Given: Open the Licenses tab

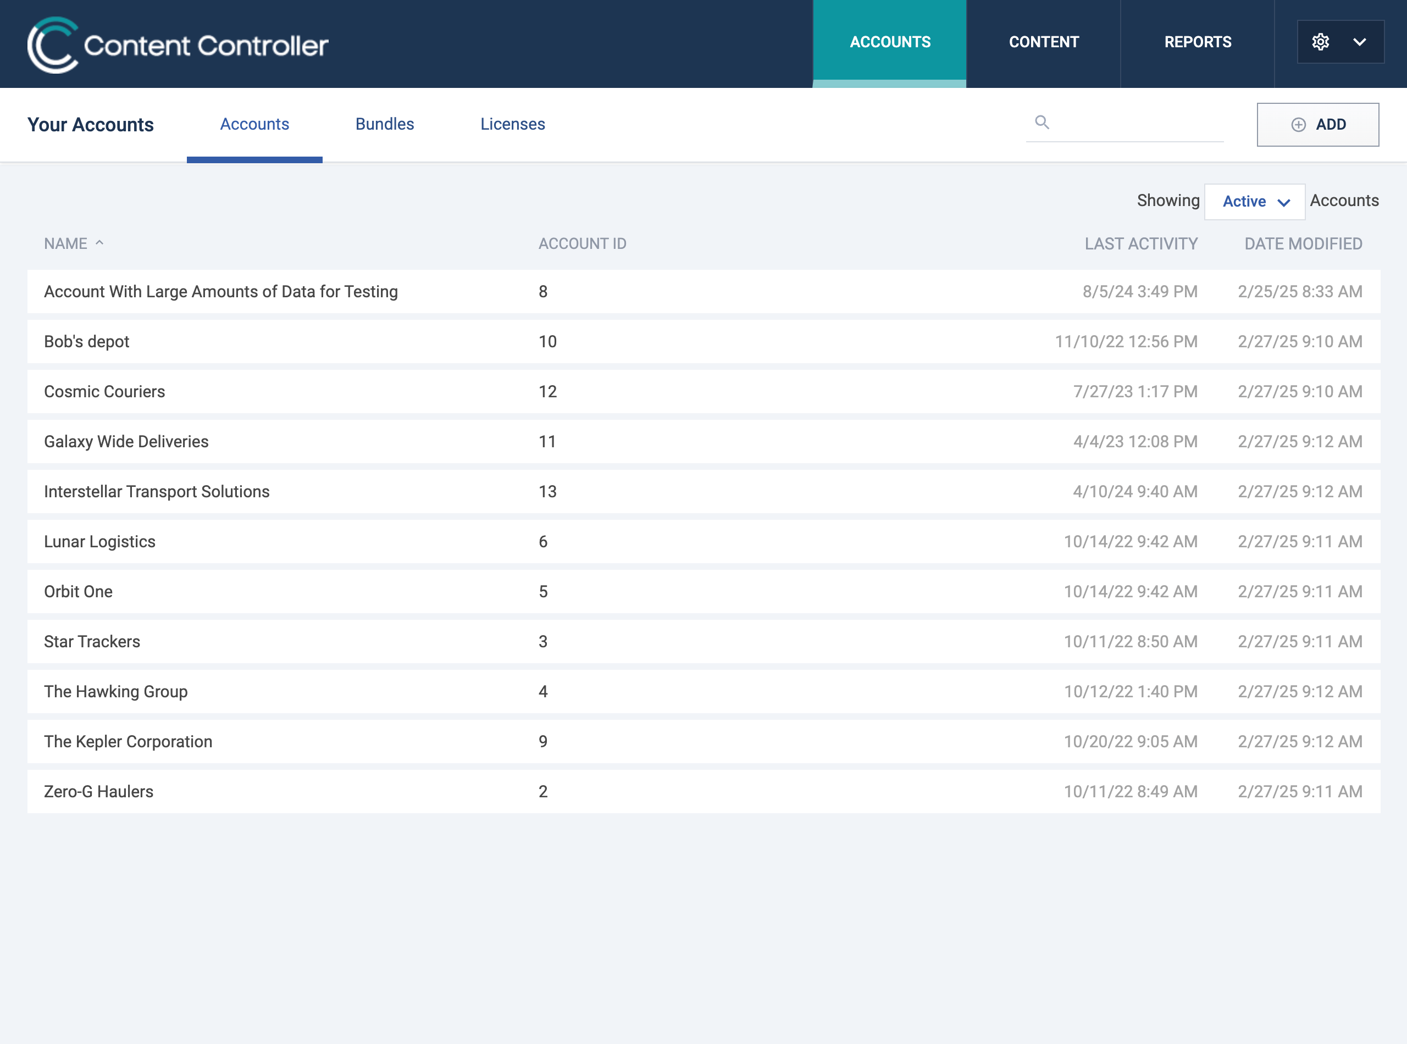Looking at the screenshot, I should point(512,124).
